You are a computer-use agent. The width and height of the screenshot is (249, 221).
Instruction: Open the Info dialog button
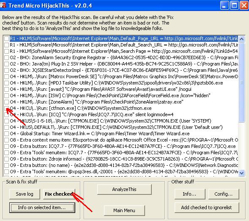(190, 194)
